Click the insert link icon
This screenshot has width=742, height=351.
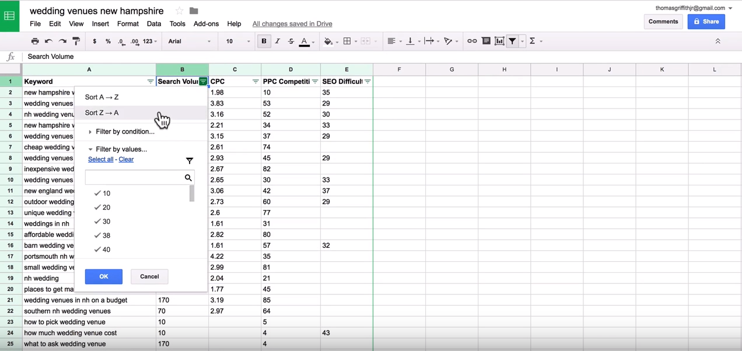(x=472, y=41)
